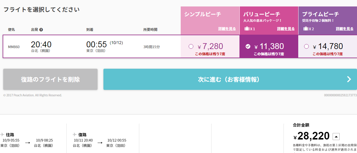Image resolution: width=357 pixels, height=153 pixels.
Task: Click the airplane icon beside 復路
Action: [x=75, y=134]
